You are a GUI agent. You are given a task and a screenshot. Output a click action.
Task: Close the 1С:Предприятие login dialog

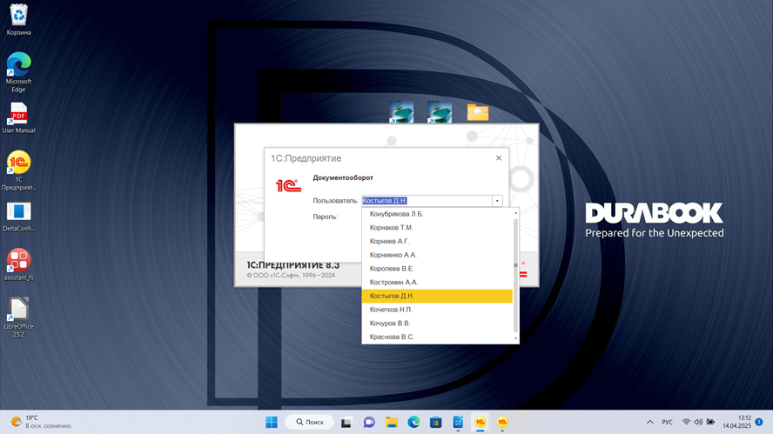click(x=499, y=158)
